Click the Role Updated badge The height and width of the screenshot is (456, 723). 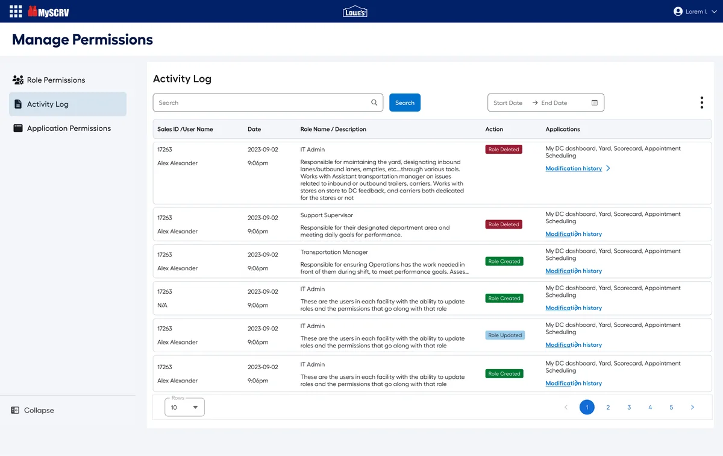coord(505,335)
